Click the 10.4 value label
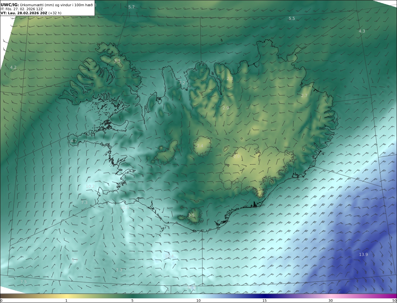Image resolution: width=397 pixels, height=303 pixels. click(169, 256)
